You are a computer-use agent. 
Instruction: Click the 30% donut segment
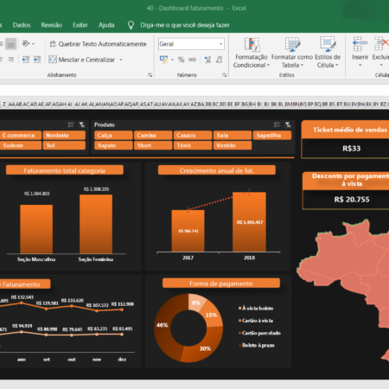tap(205, 348)
